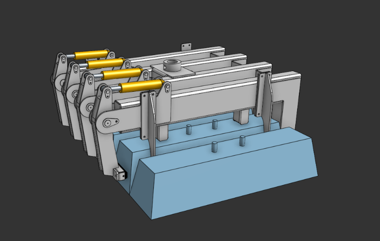This screenshot has width=380, height=241.
Task: Select the small sensor block at the lower-left arm end
Action: [x=120, y=174]
